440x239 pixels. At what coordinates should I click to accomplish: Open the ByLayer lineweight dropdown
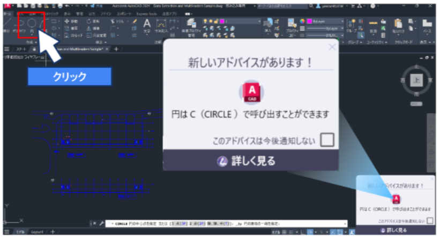[x=342, y=28]
